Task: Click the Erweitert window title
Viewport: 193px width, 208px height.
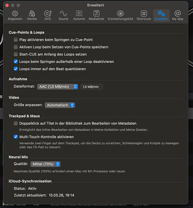Action: [x=96, y=5]
